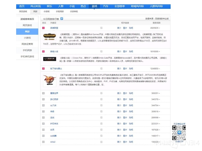Switch to 小游戏 sub-tab

[x=46, y=11]
